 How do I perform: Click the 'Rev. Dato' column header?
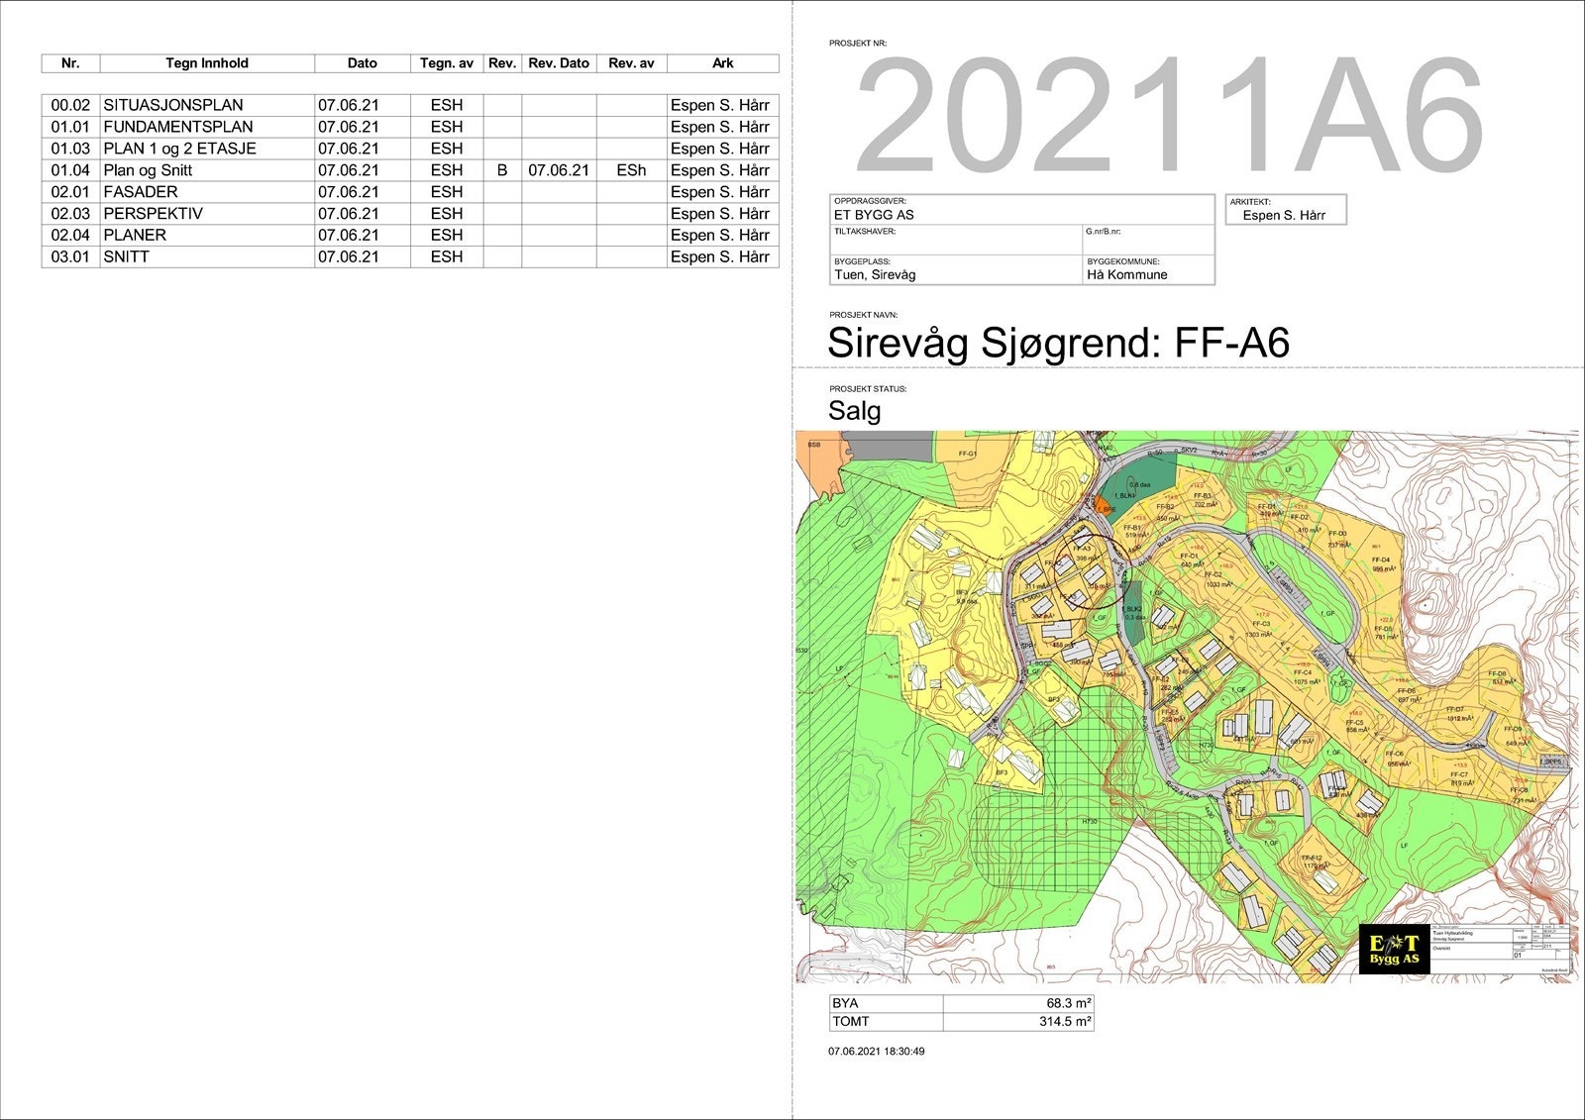(559, 63)
